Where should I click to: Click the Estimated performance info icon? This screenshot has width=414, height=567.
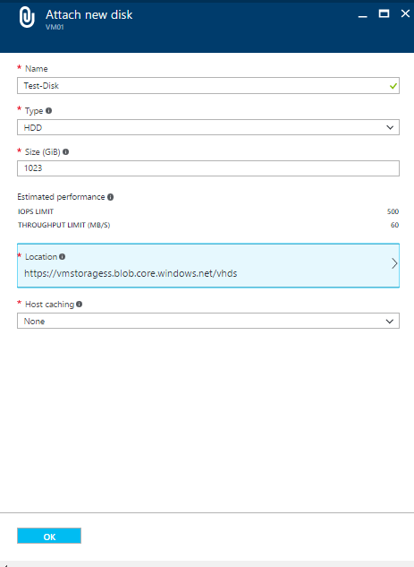(x=111, y=197)
